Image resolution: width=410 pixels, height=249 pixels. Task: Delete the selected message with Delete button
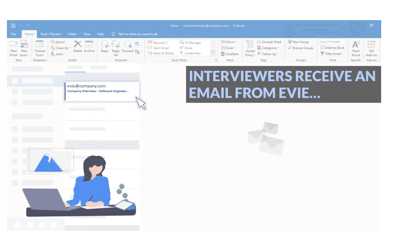coord(78,47)
